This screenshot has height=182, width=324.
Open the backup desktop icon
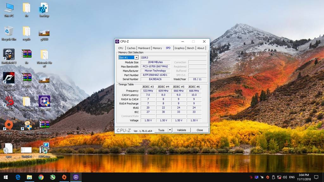pyautogui.click(x=44, y=10)
